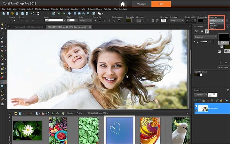
Task: Click the Home icon
Action: tap(123, 4)
